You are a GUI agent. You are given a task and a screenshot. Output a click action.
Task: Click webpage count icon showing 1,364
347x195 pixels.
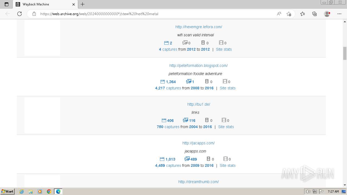[x=163, y=82]
